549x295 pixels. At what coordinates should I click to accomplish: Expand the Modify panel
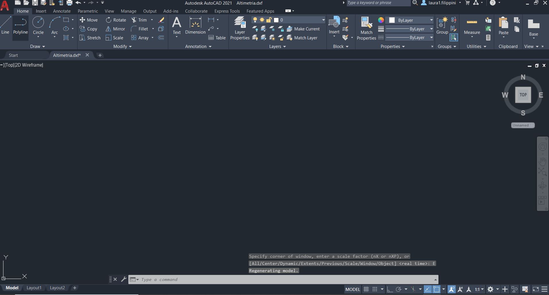point(122,46)
